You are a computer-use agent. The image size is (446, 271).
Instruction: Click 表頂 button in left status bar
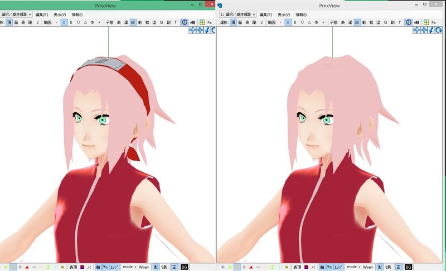pyautogui.click(x=74, y=267)
